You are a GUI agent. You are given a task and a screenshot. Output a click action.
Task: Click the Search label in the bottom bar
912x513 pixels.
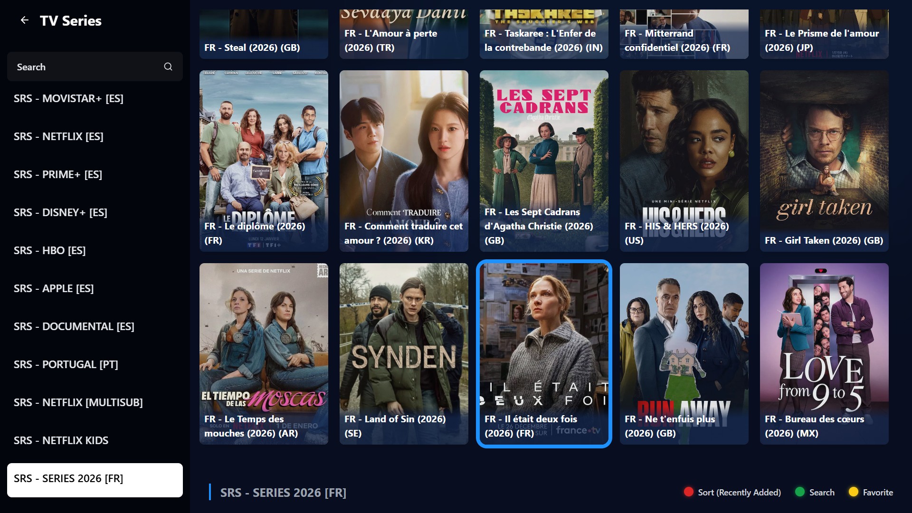click(822, 493)
